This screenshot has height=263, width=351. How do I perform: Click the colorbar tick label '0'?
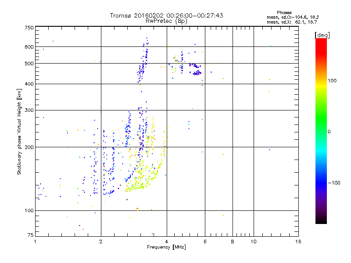(329, 132)
